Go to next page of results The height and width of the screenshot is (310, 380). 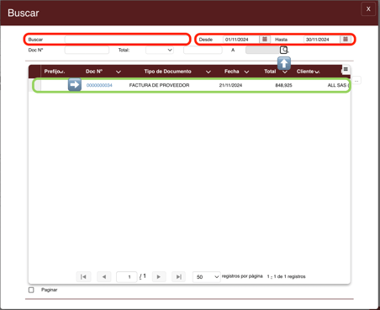tap(159, 277)
